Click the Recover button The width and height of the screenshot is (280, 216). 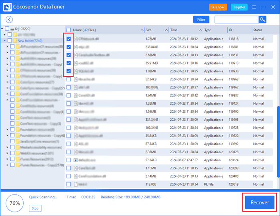[x=260, y=202]
